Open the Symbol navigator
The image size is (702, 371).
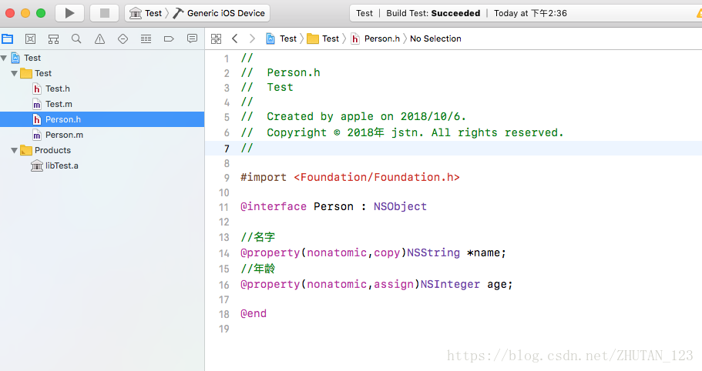click(x=54, y=39)
